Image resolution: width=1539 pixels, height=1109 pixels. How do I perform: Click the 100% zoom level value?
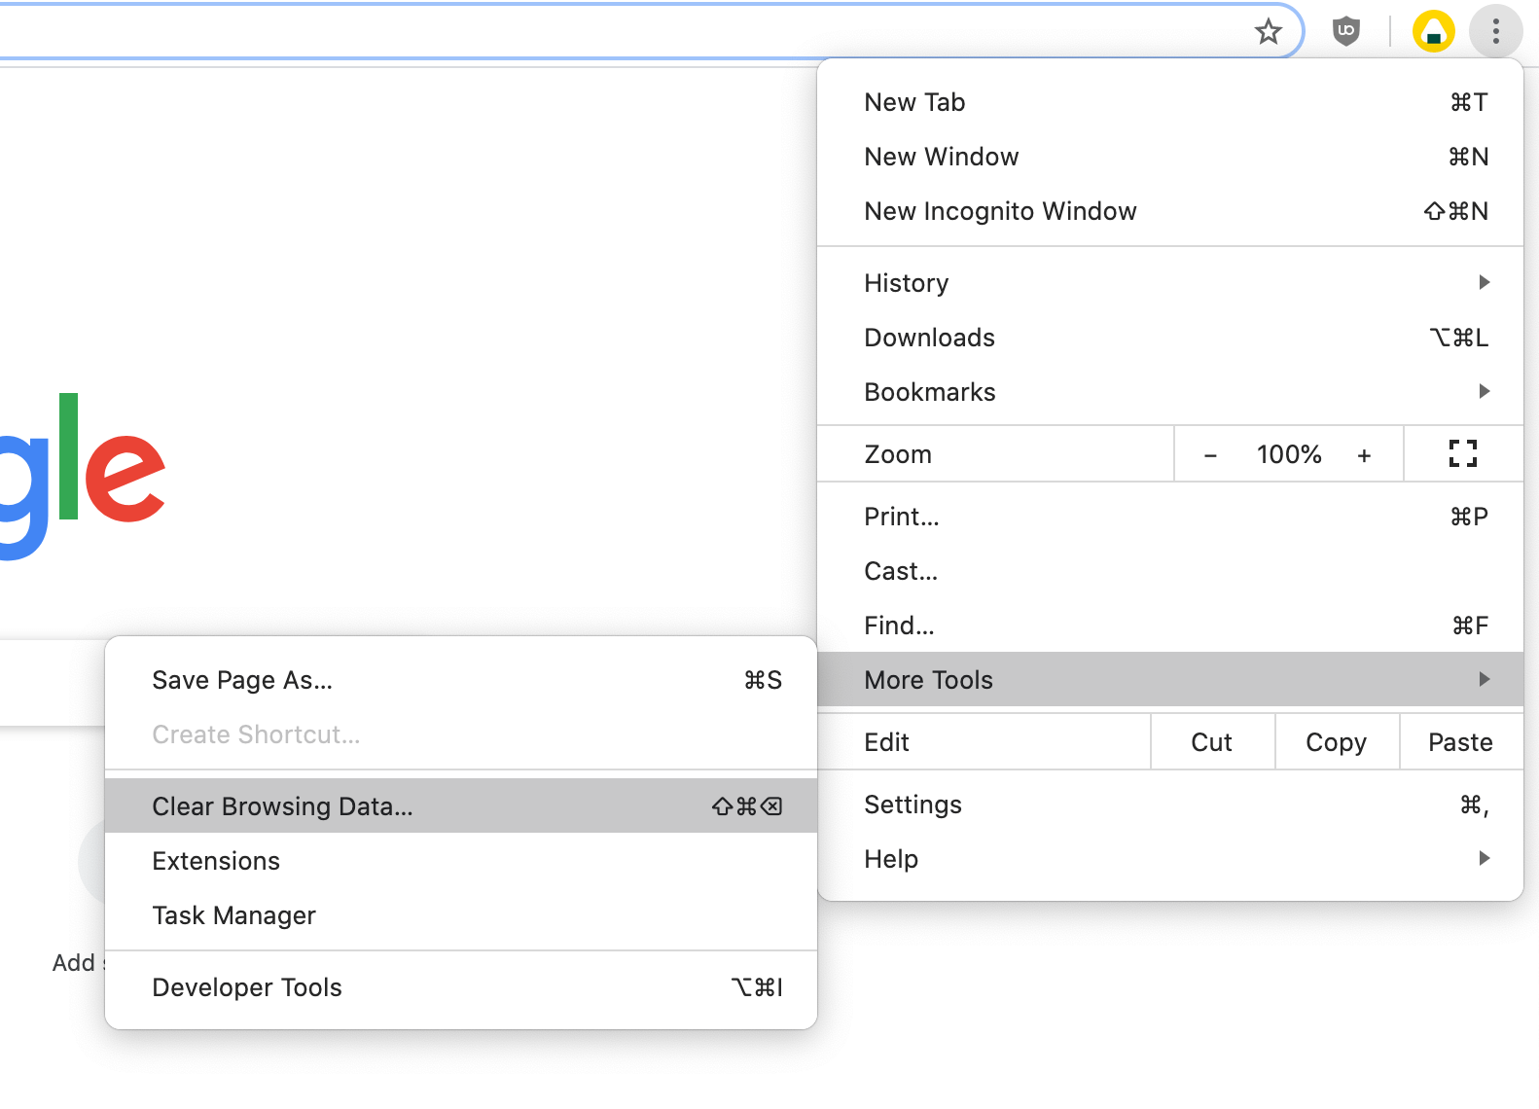pyautogui.click(x=1288, y=454)
